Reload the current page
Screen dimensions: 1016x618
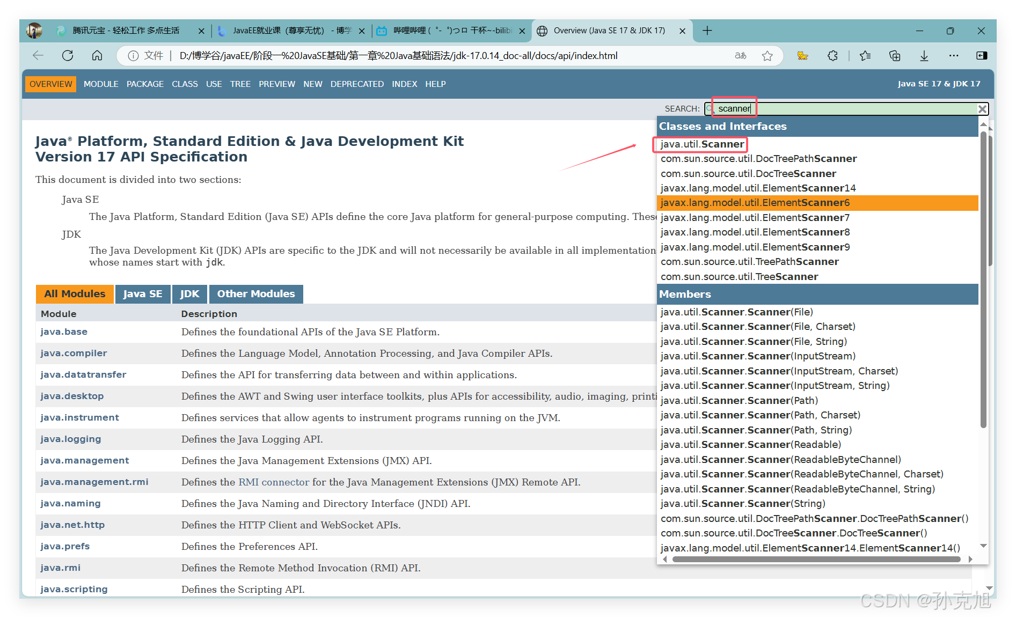(68, 56)
